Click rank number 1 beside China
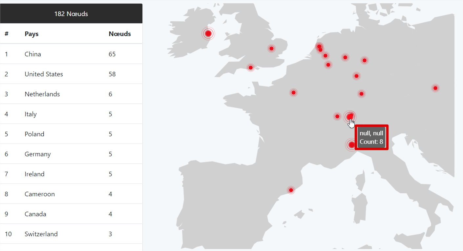 click(x=6, y=54)
